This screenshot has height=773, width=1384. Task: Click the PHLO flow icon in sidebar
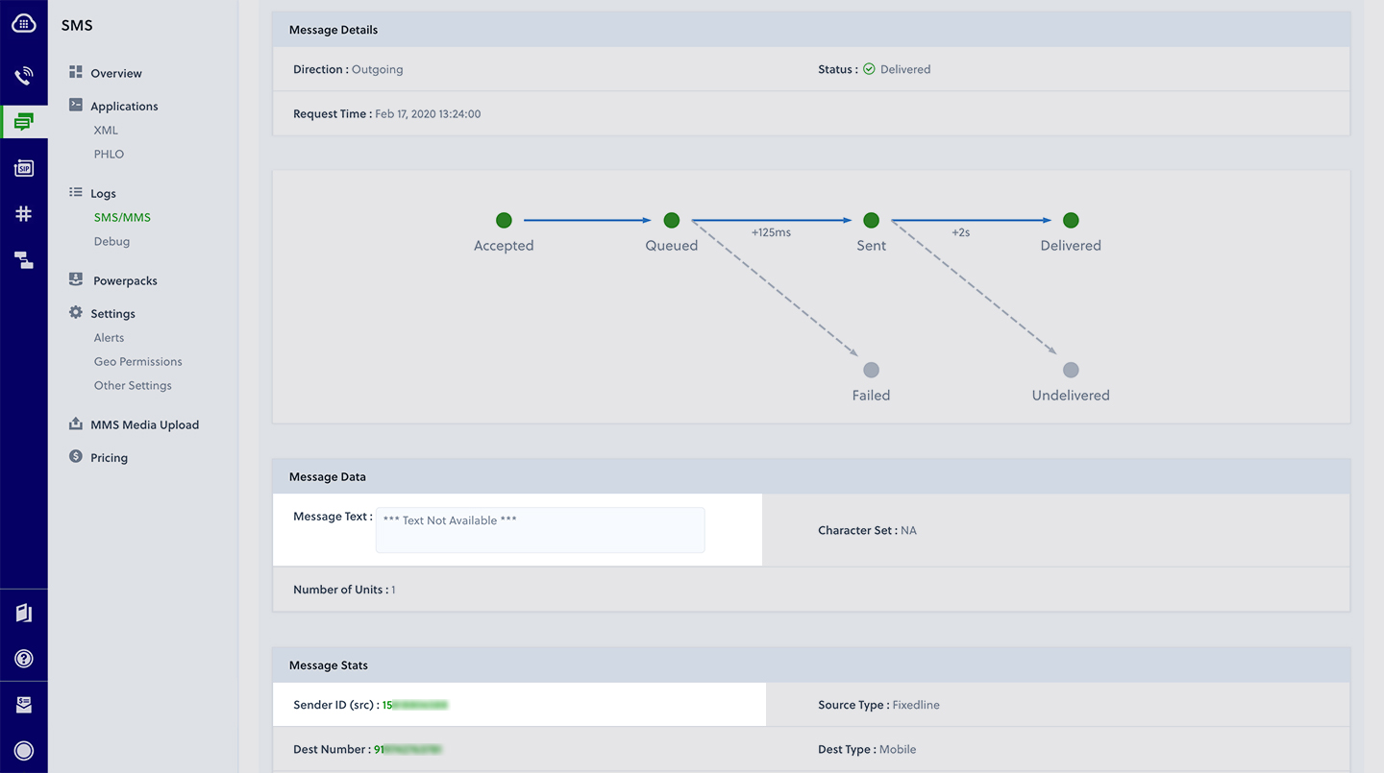point(24,260)
